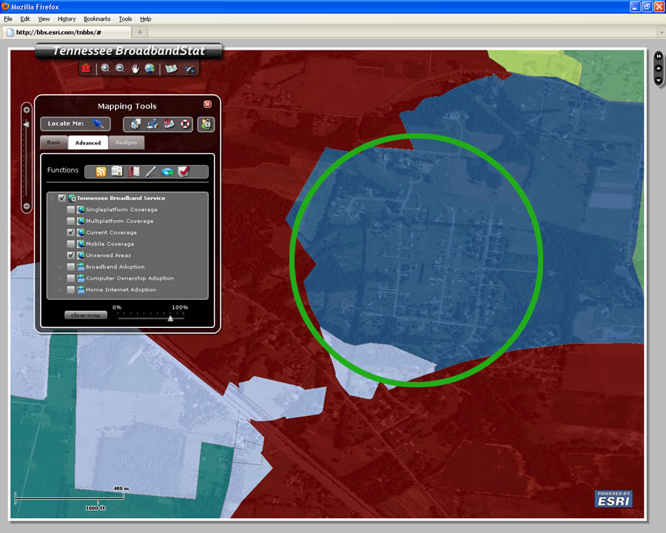Click the minus at zoom slider bottom
The width and height of the screenshot is (666, 533).
pos(27,206)
